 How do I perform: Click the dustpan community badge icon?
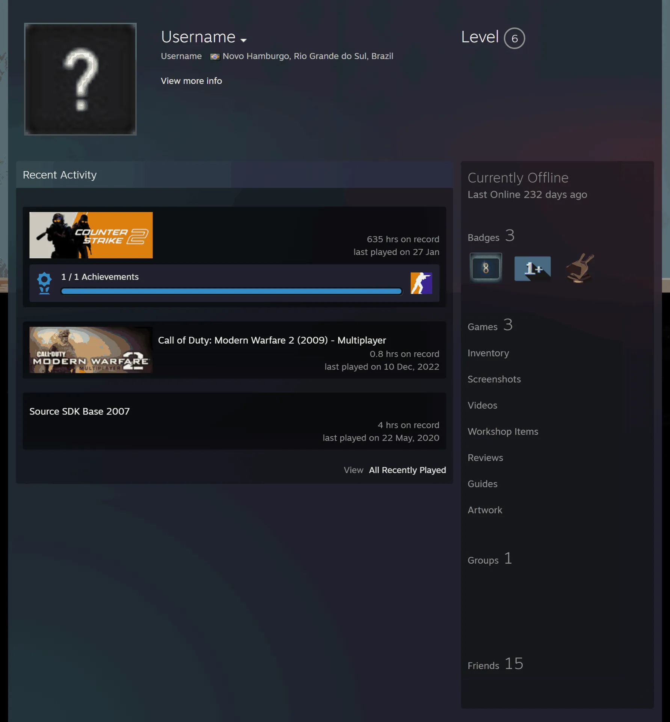(580, 268)
